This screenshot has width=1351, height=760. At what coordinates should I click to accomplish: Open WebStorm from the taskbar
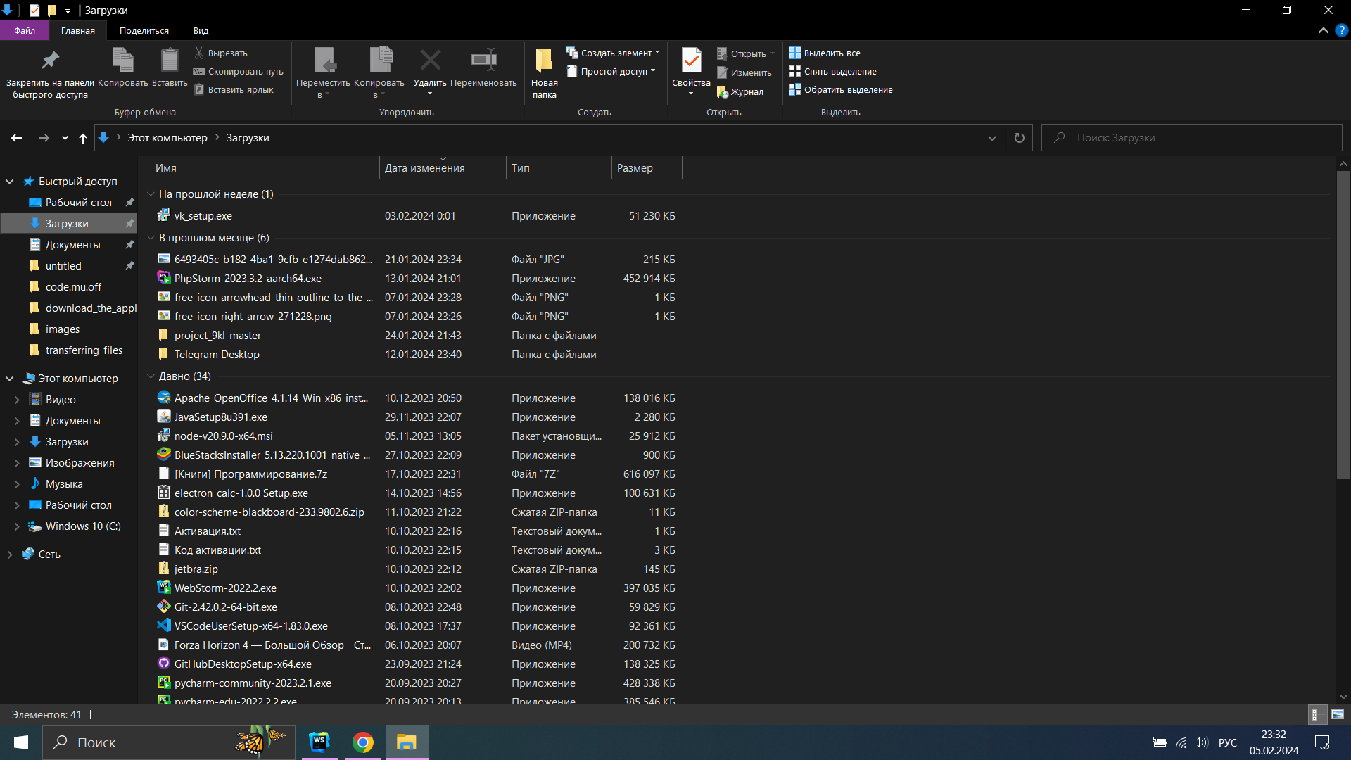pos(319,742)
